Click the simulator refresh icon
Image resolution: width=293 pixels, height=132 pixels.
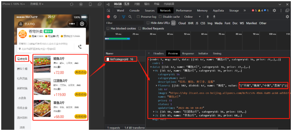(71, 4)
